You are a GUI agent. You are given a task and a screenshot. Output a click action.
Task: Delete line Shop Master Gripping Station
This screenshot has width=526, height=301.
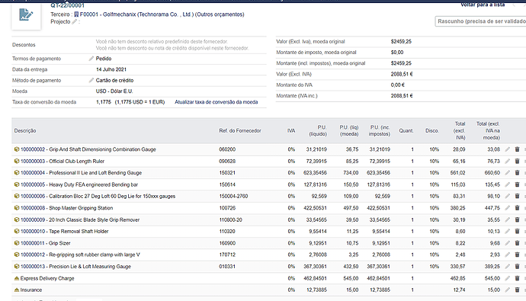click(x=517, y=208)
